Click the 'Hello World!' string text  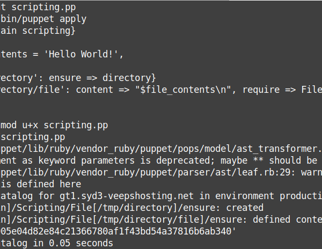click(x=83, y=54)
